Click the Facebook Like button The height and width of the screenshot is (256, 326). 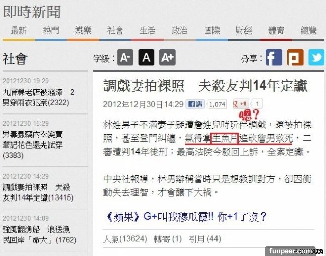195,104
